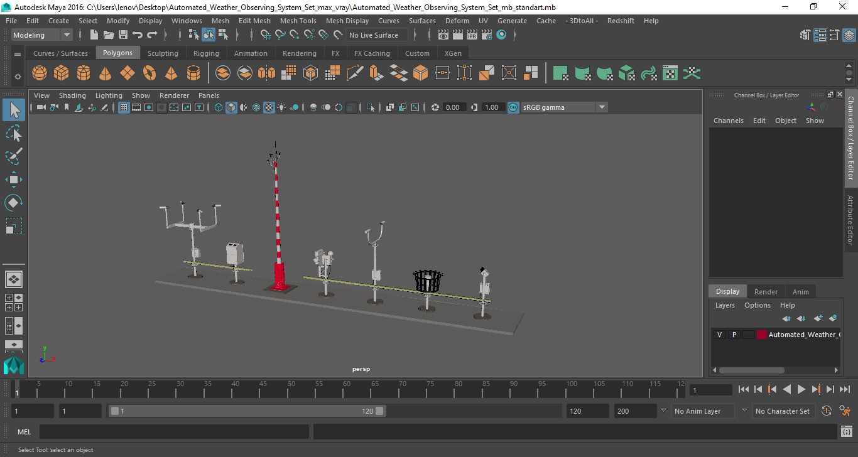Click the layer list horizontal scrollbar

[751, 370]
